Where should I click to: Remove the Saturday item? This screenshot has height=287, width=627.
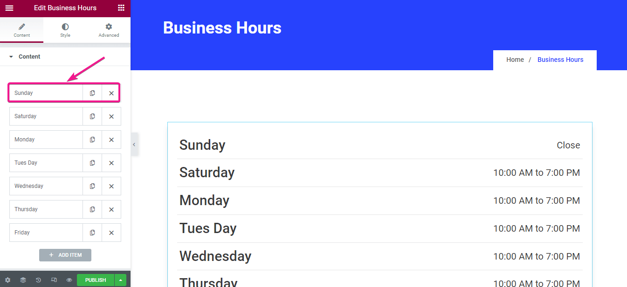point(111,116)
